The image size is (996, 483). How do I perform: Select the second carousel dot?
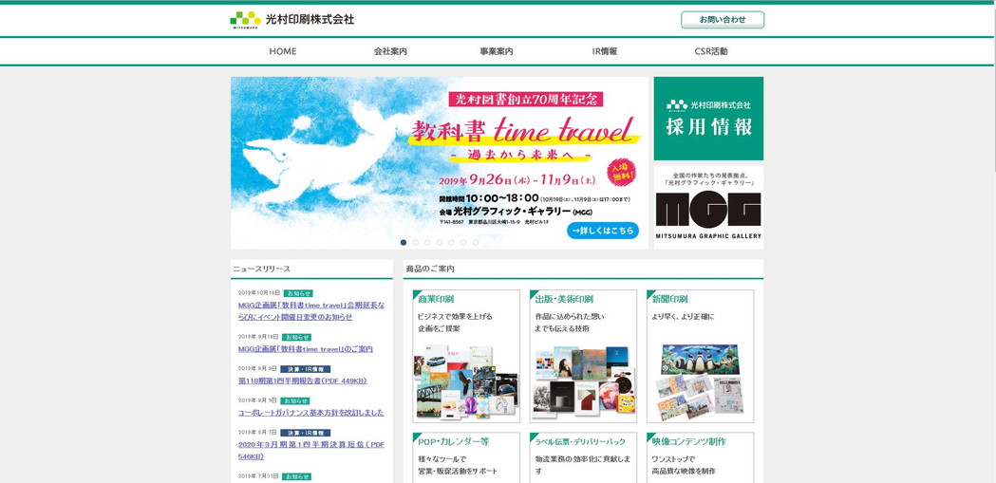coord(416,243)
